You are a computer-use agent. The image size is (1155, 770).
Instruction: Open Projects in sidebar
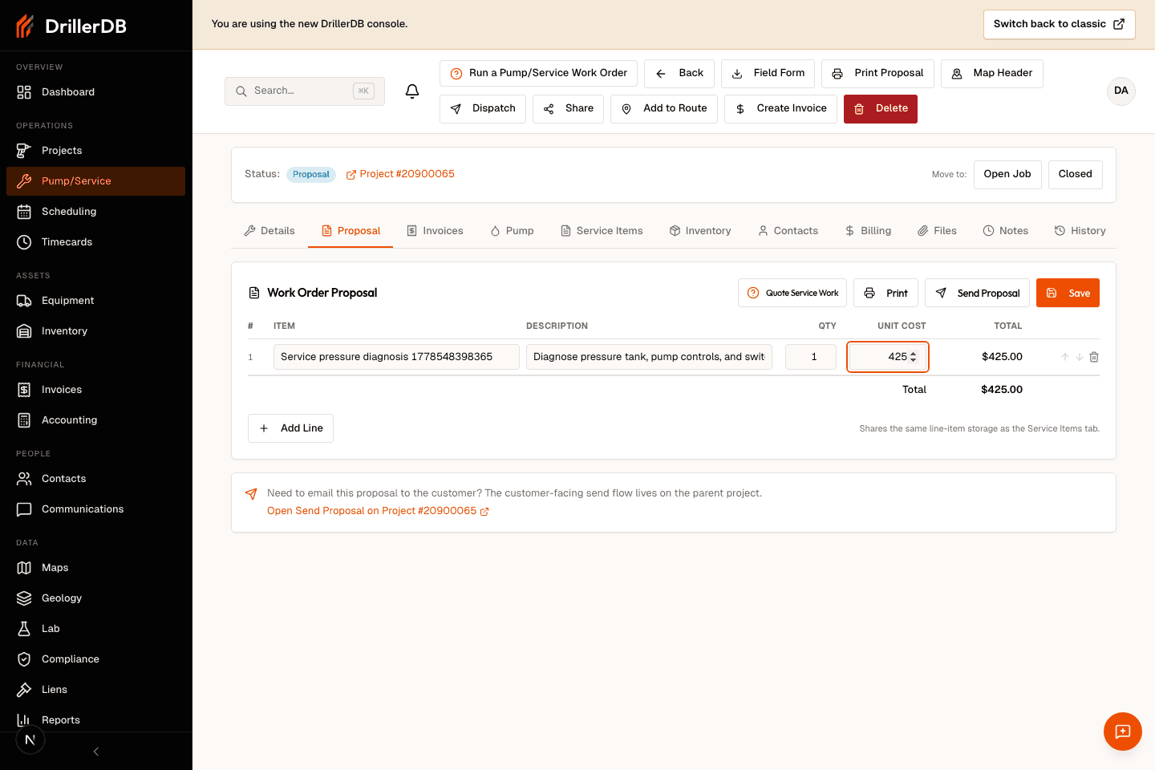point(95,151)
